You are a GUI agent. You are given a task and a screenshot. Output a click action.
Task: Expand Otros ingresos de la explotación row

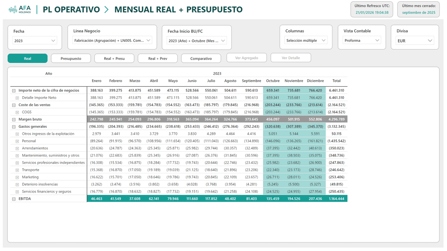pos(17,134)
